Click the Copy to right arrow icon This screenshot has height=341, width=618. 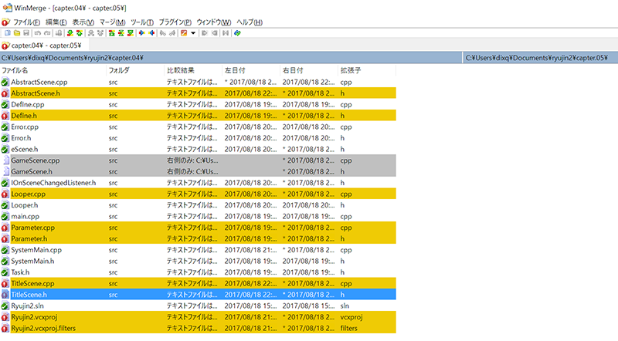pos(141,33)
